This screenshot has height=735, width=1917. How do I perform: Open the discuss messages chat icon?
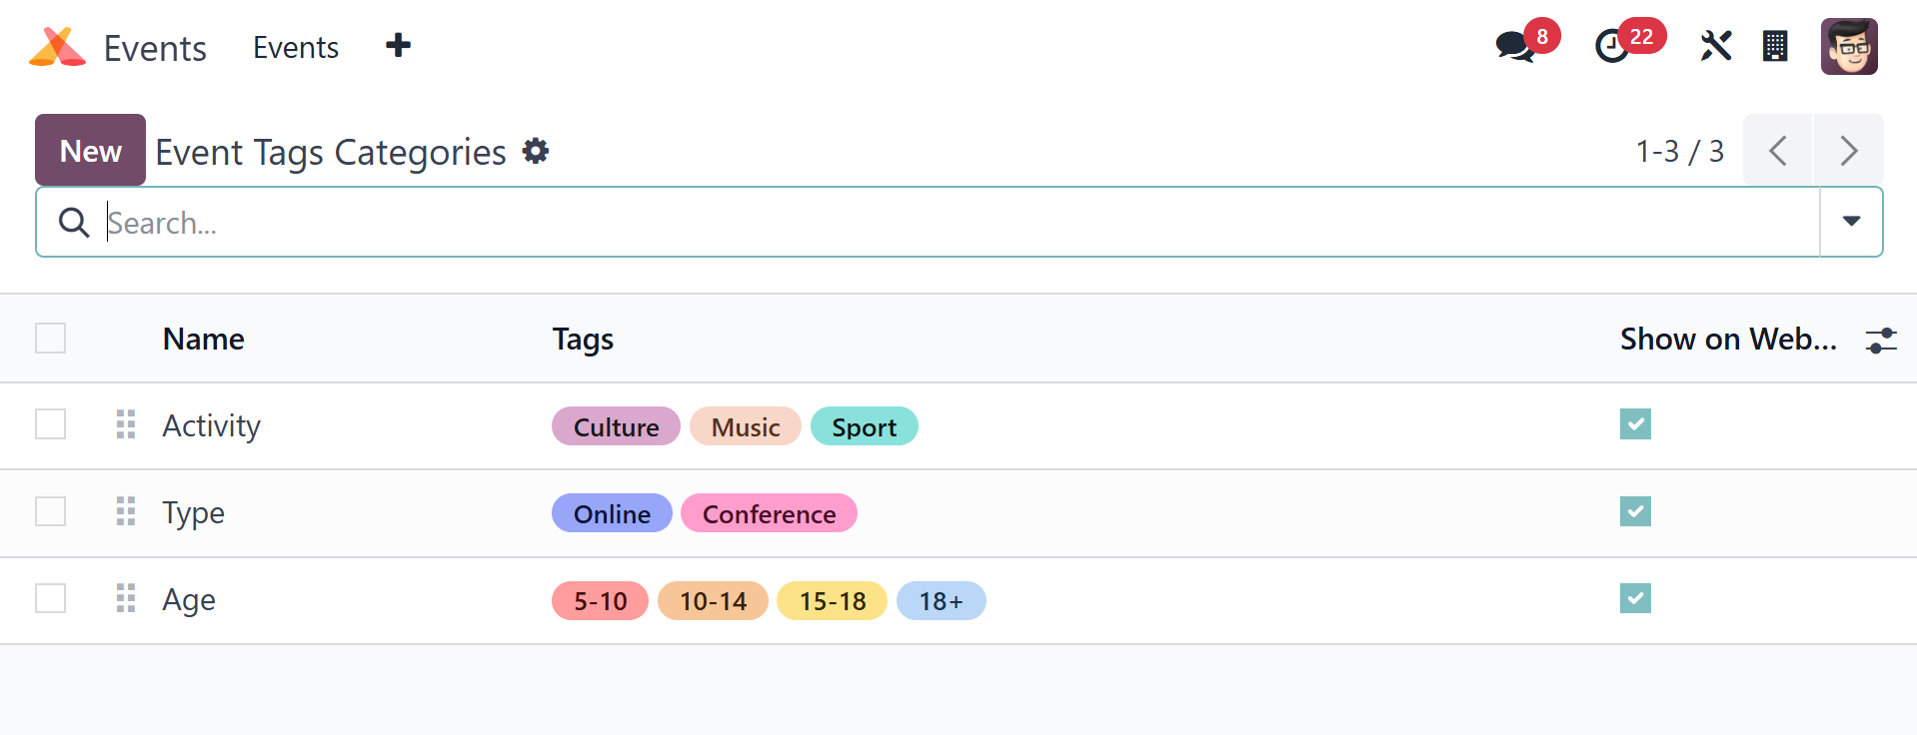[x=1515, y=46]
